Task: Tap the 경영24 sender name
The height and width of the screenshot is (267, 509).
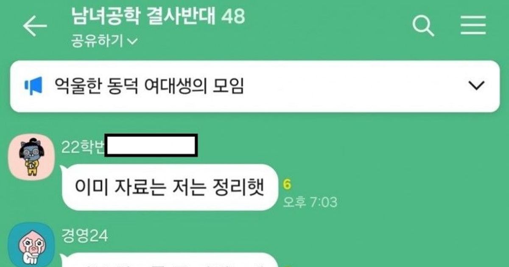Action: click(84, 235)
